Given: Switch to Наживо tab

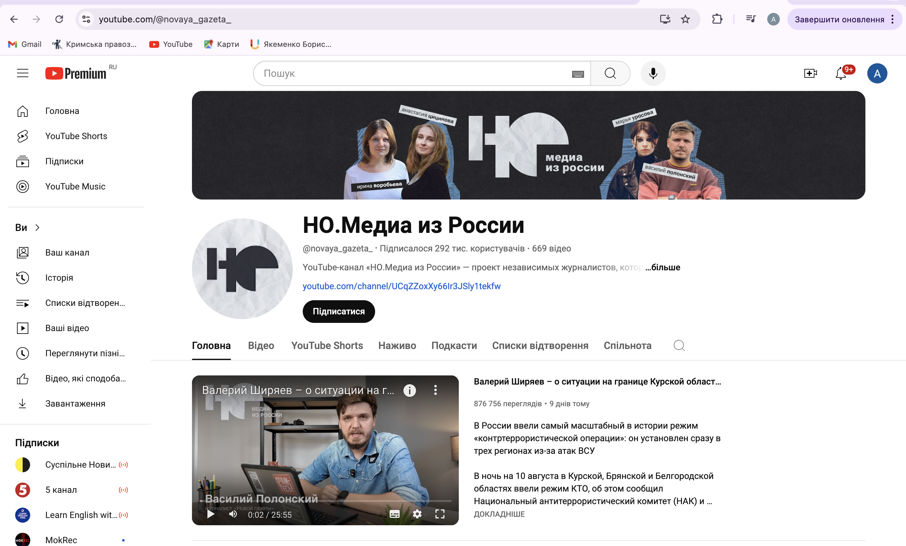Looking at the screenshot, I should [397, 346].
